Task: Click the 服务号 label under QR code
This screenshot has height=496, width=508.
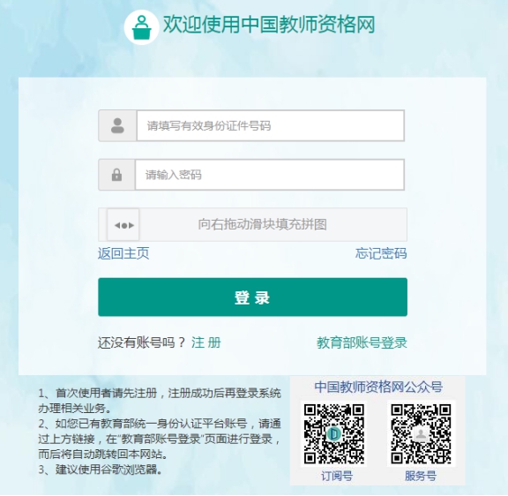Action: click(x=420, y=477)
